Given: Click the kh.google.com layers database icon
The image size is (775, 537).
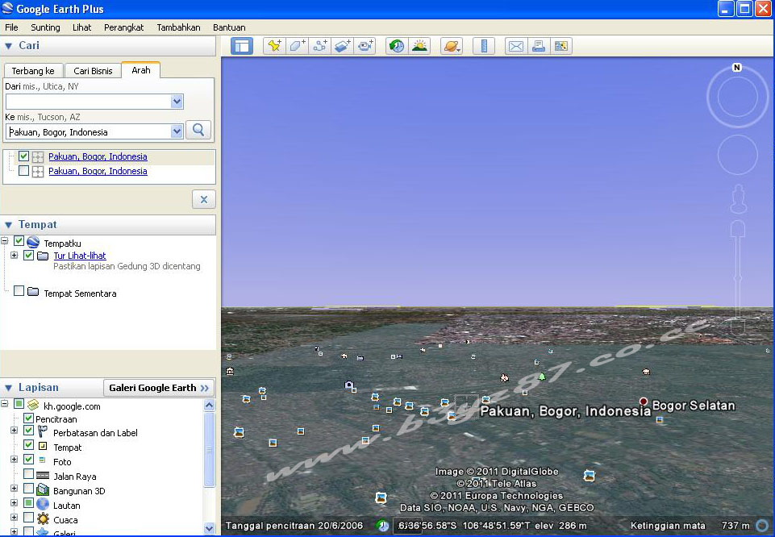Looking at the screenshot, I should pos(33,405).
